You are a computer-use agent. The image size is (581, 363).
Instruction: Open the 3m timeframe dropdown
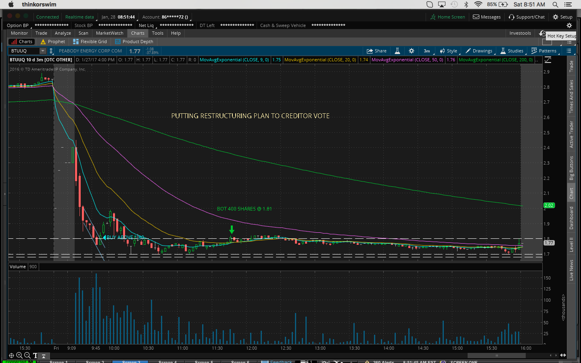click(x=427, y=51)
